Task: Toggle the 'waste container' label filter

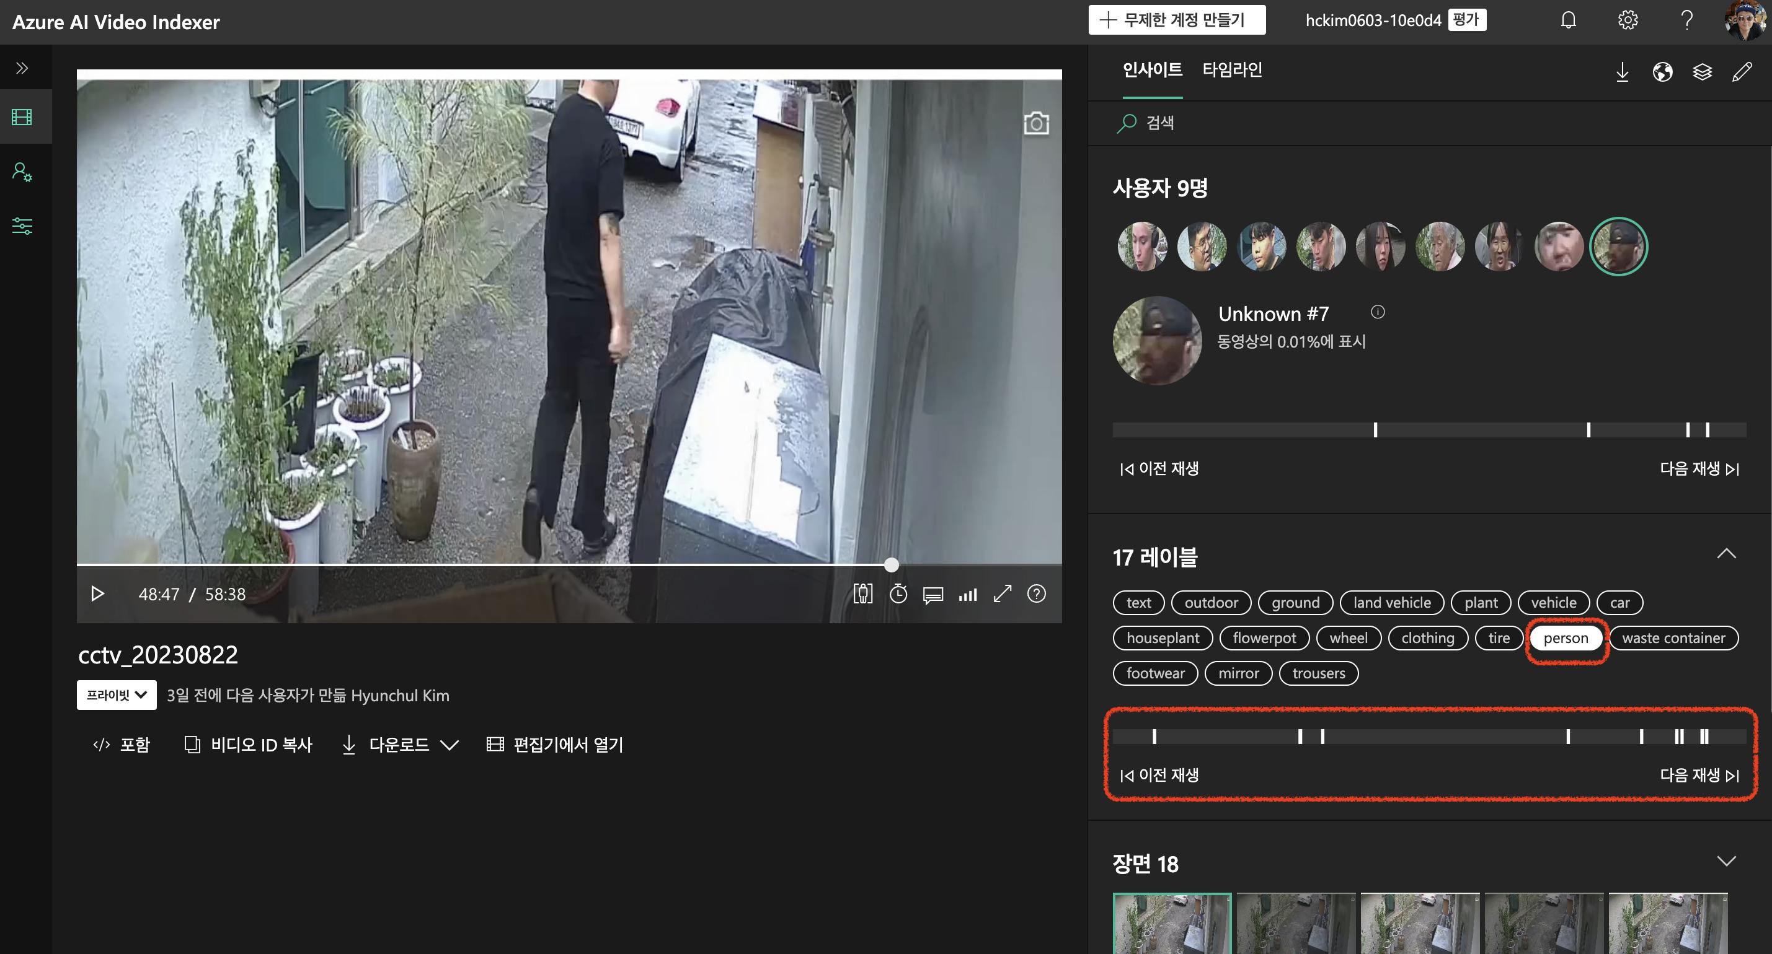Action: click(1673, 638)
